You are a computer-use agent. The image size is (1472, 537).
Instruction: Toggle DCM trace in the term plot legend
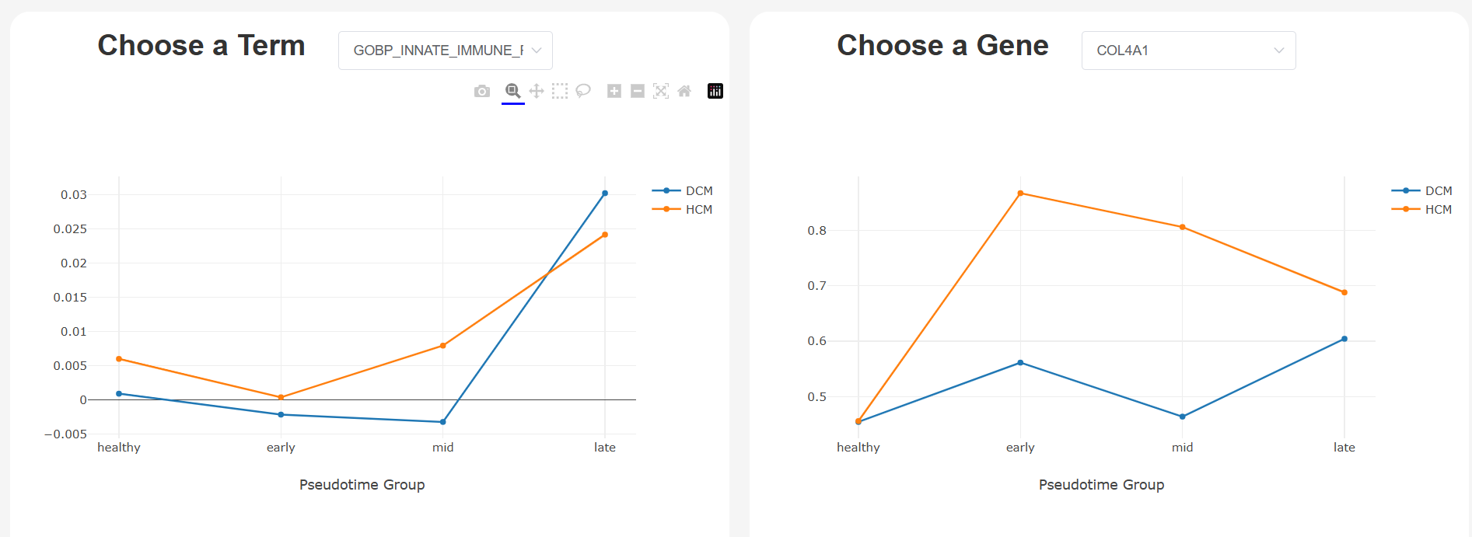[698, 191]
